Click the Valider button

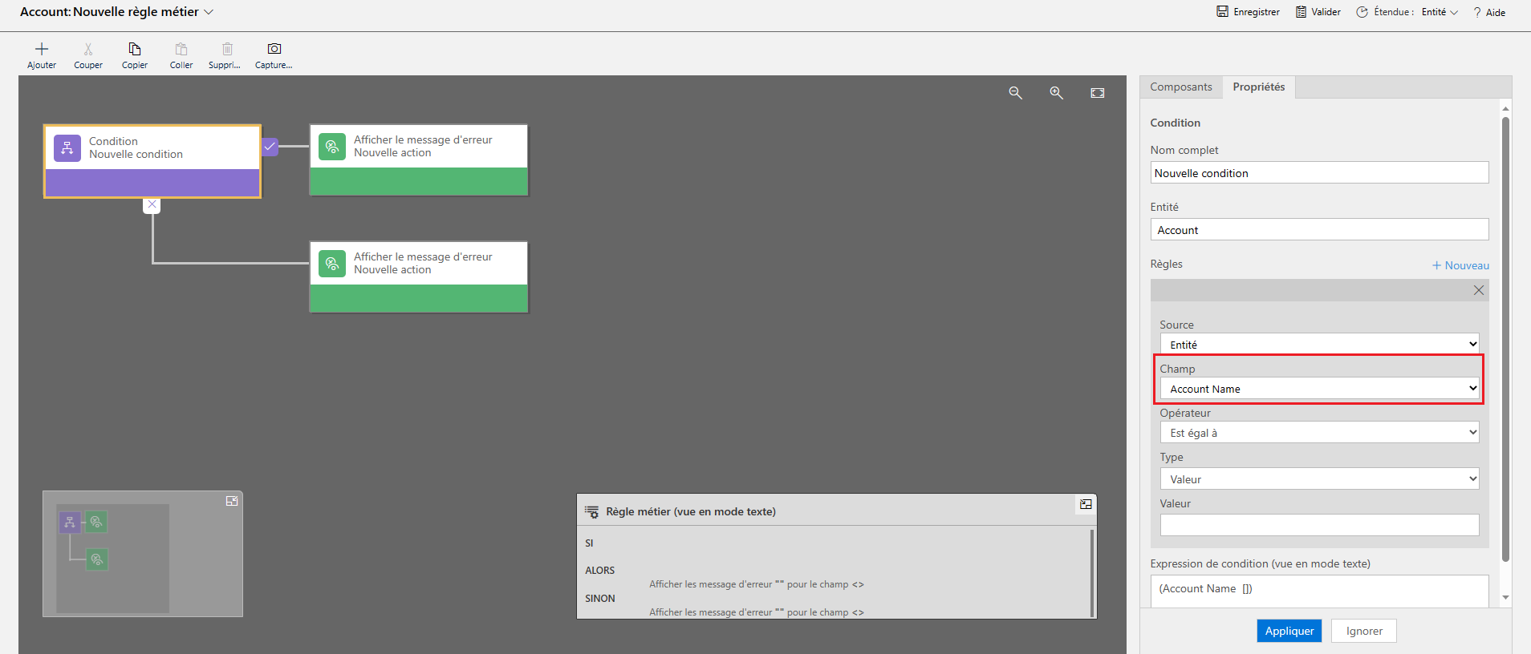coord(1318,12)
